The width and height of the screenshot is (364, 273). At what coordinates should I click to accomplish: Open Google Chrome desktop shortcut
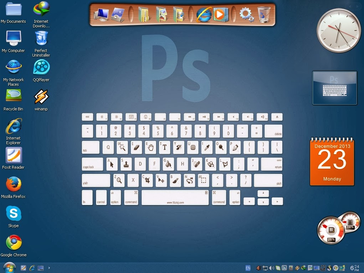tap(14, 246)
